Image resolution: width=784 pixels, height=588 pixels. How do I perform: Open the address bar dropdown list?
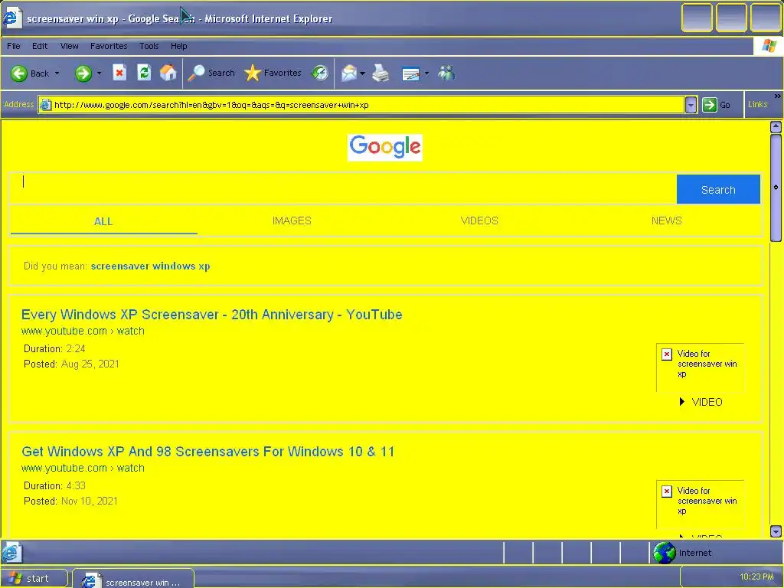pos(691,105)
